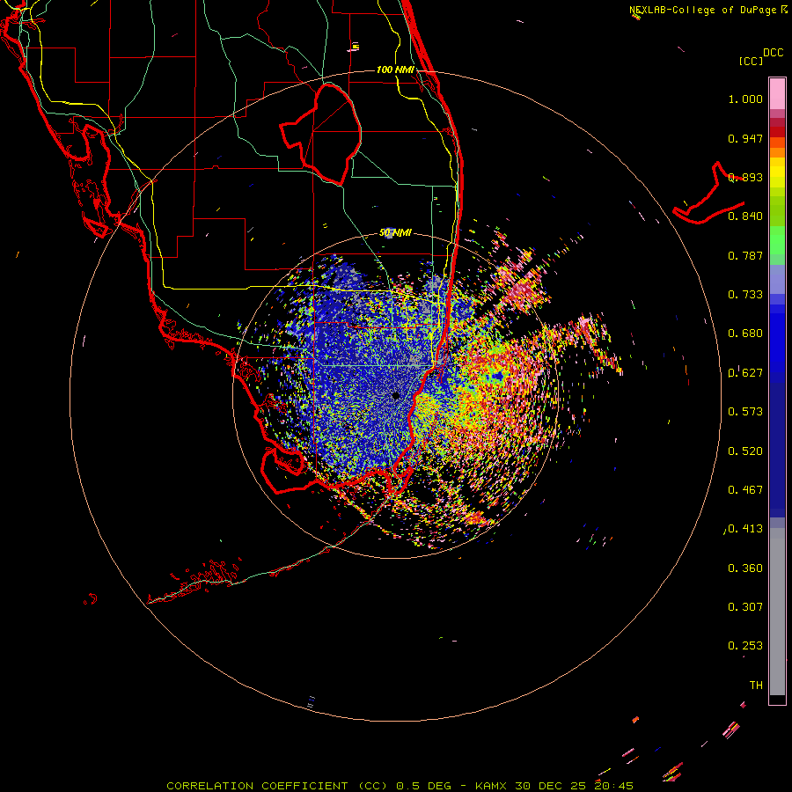Click the 0.467 scale value

pos(745,490)
